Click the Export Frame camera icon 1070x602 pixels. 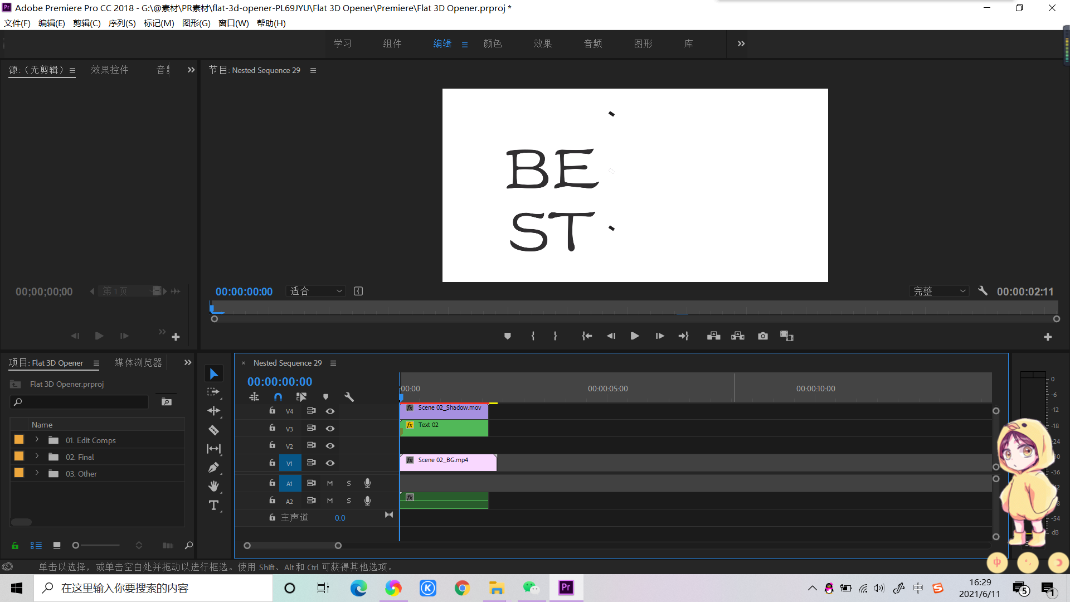[762, 336]
